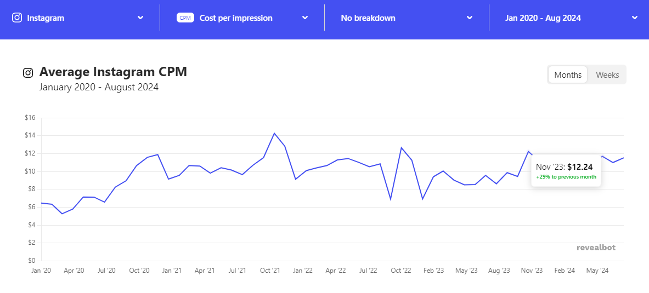Click the Jan '20 x-axis label

click(x=41, y=271)
